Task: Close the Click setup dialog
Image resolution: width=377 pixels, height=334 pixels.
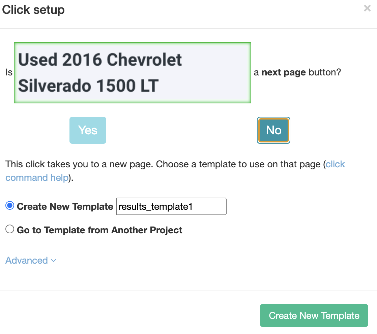Action: 367,8
